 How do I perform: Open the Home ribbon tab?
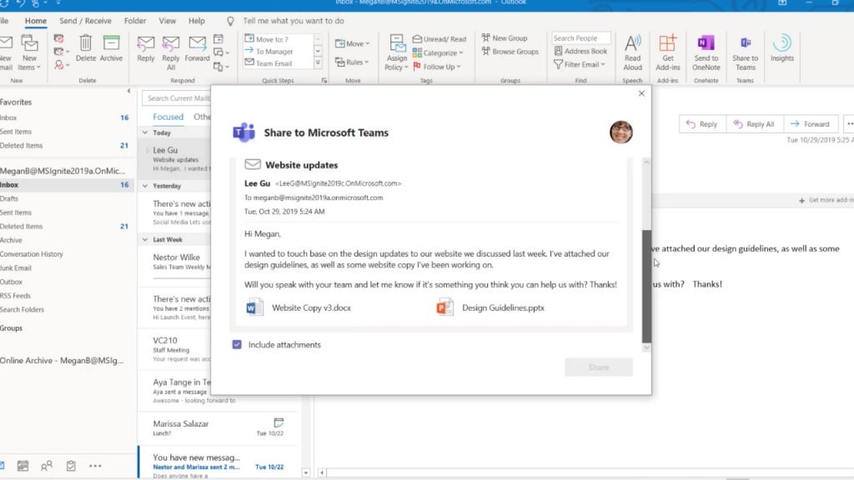35,21
